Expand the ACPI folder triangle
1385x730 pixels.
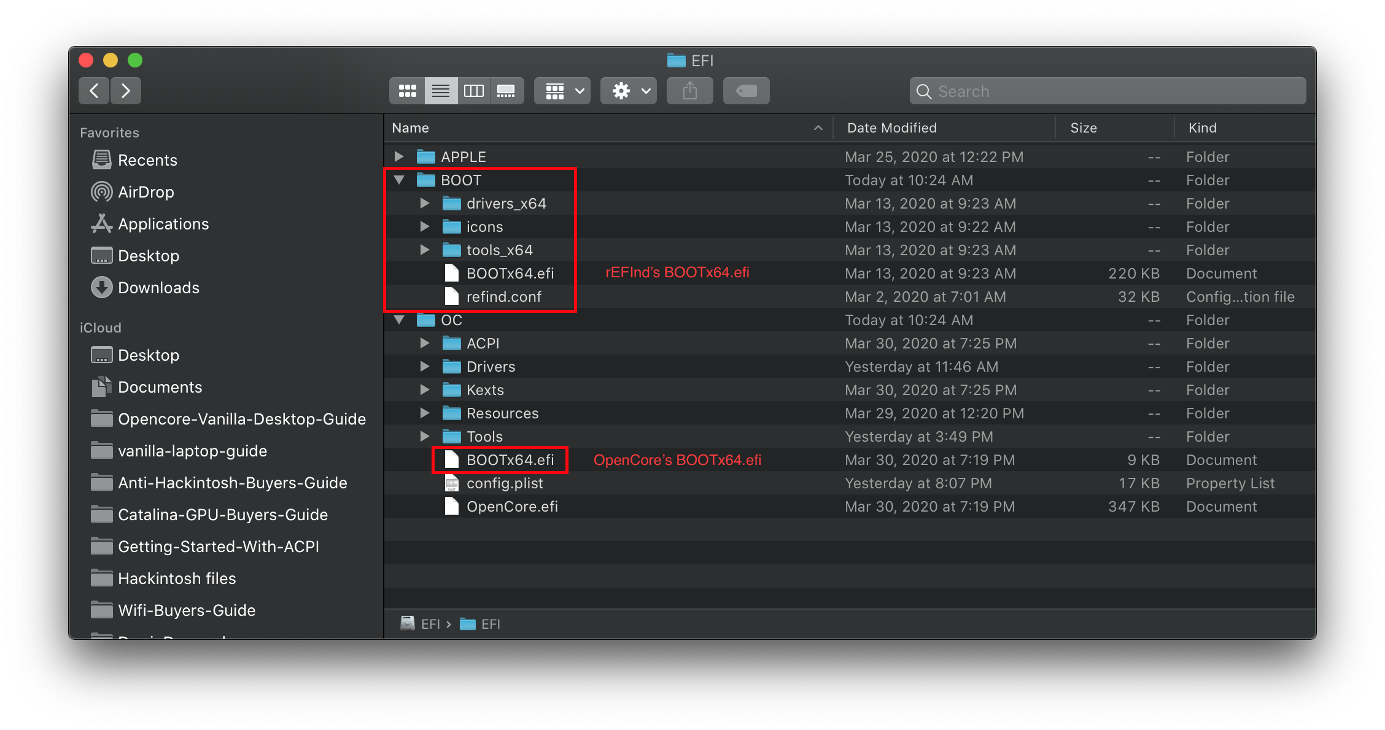pos(424,343)
